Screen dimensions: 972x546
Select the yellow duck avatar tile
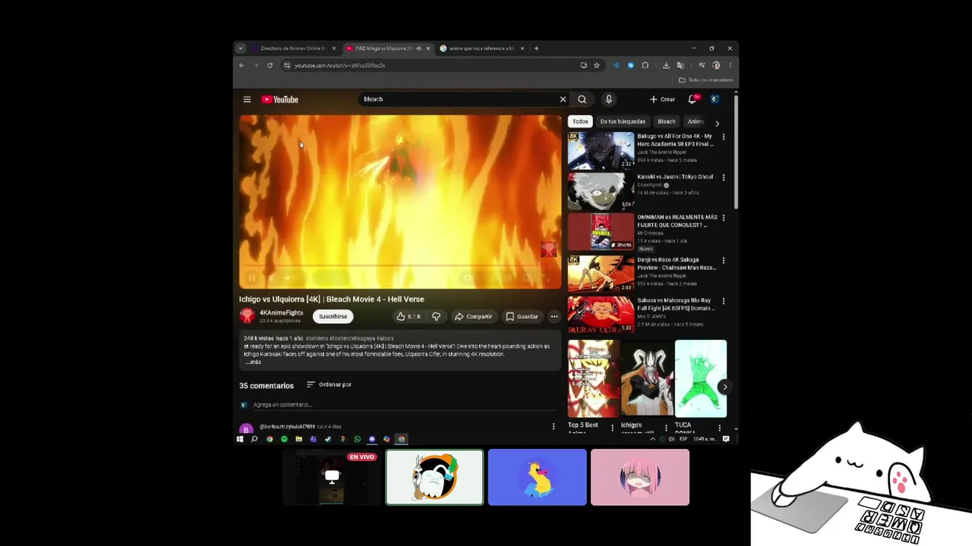538,477
